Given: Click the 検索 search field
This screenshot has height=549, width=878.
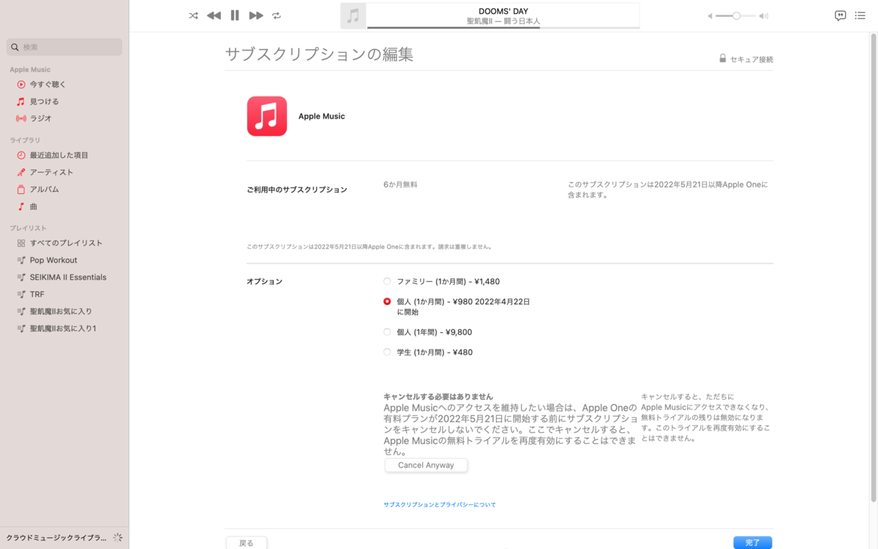Looking at the screenshot, I should pyautogui.click(x=64, y=47).
